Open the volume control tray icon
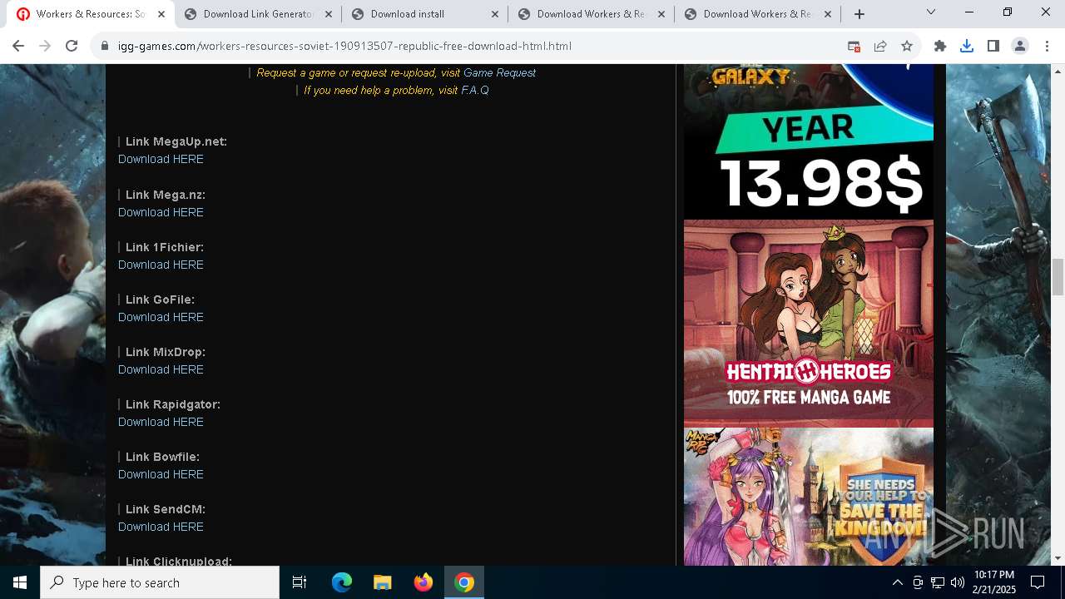 click(958, 582)
